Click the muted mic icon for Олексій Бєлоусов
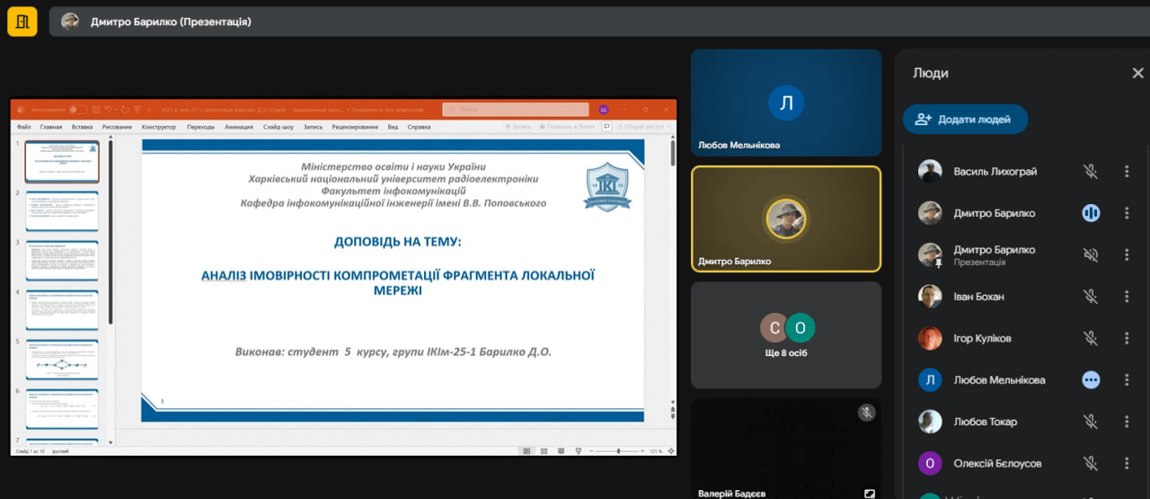 click(x=1091, y=464)
